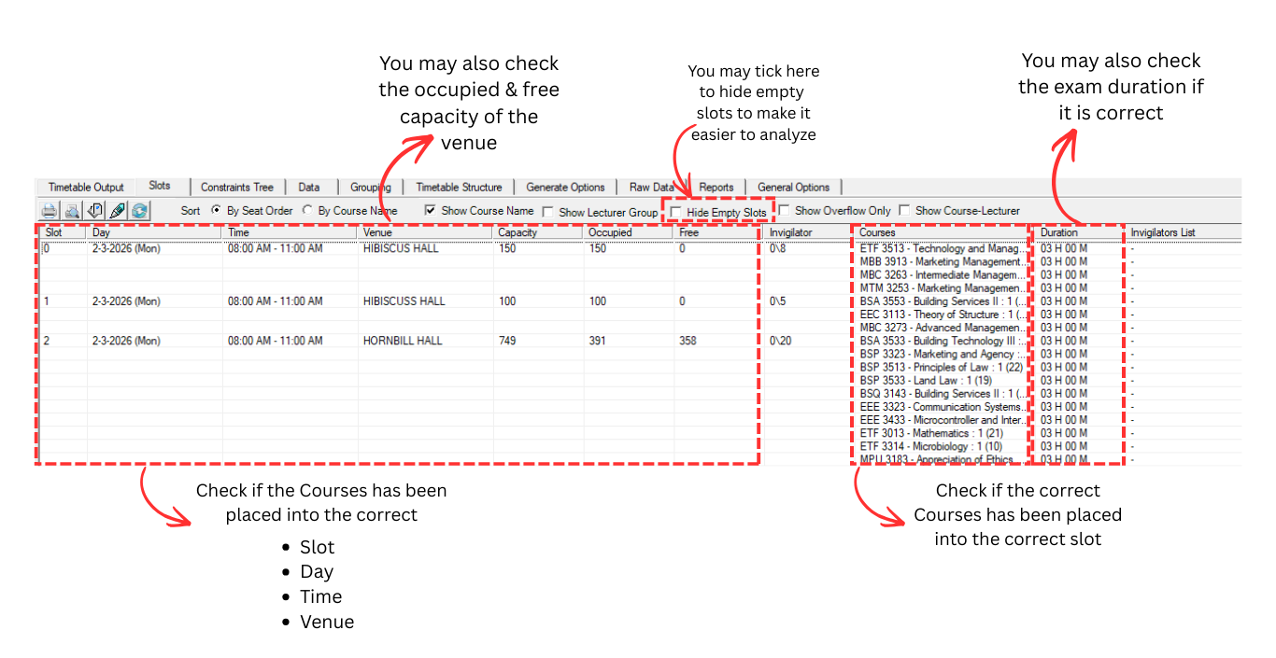Click the Occupied column header

tap(629, 232)
